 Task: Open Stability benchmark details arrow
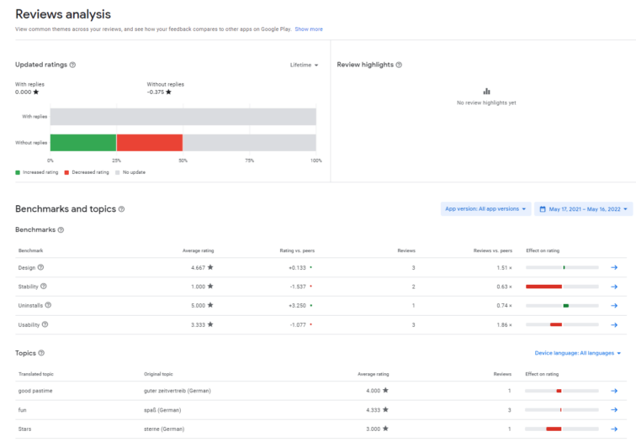[x=614, y=287]
